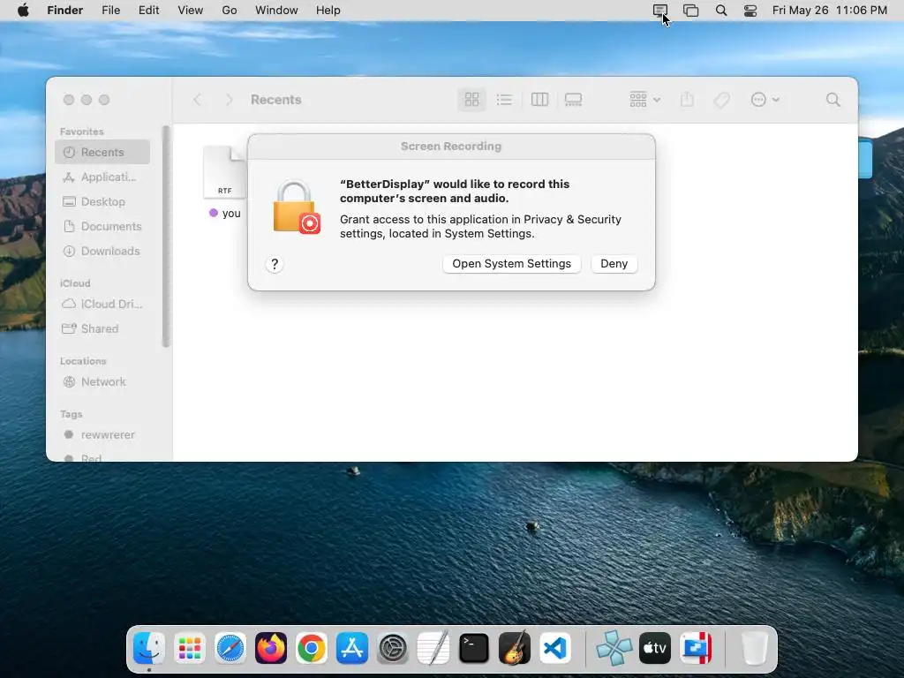904x678 pixels.
Task: Open Stage Manager windows icon in menu bar
Action: [x=690, y=11]
